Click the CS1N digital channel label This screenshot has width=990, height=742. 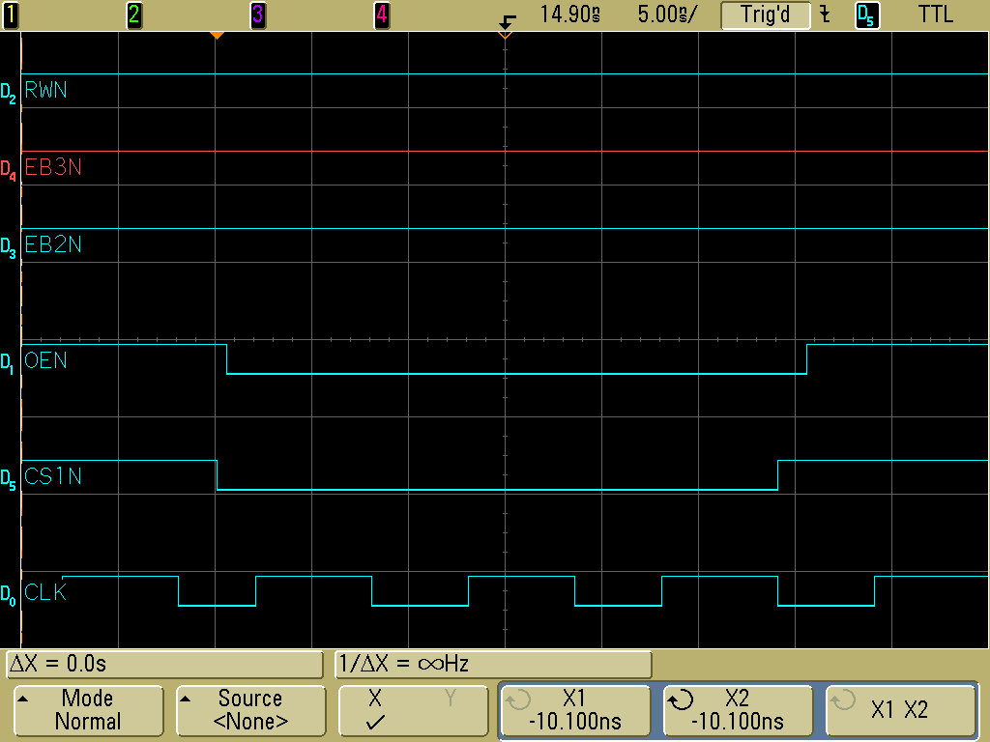(52, 476)
